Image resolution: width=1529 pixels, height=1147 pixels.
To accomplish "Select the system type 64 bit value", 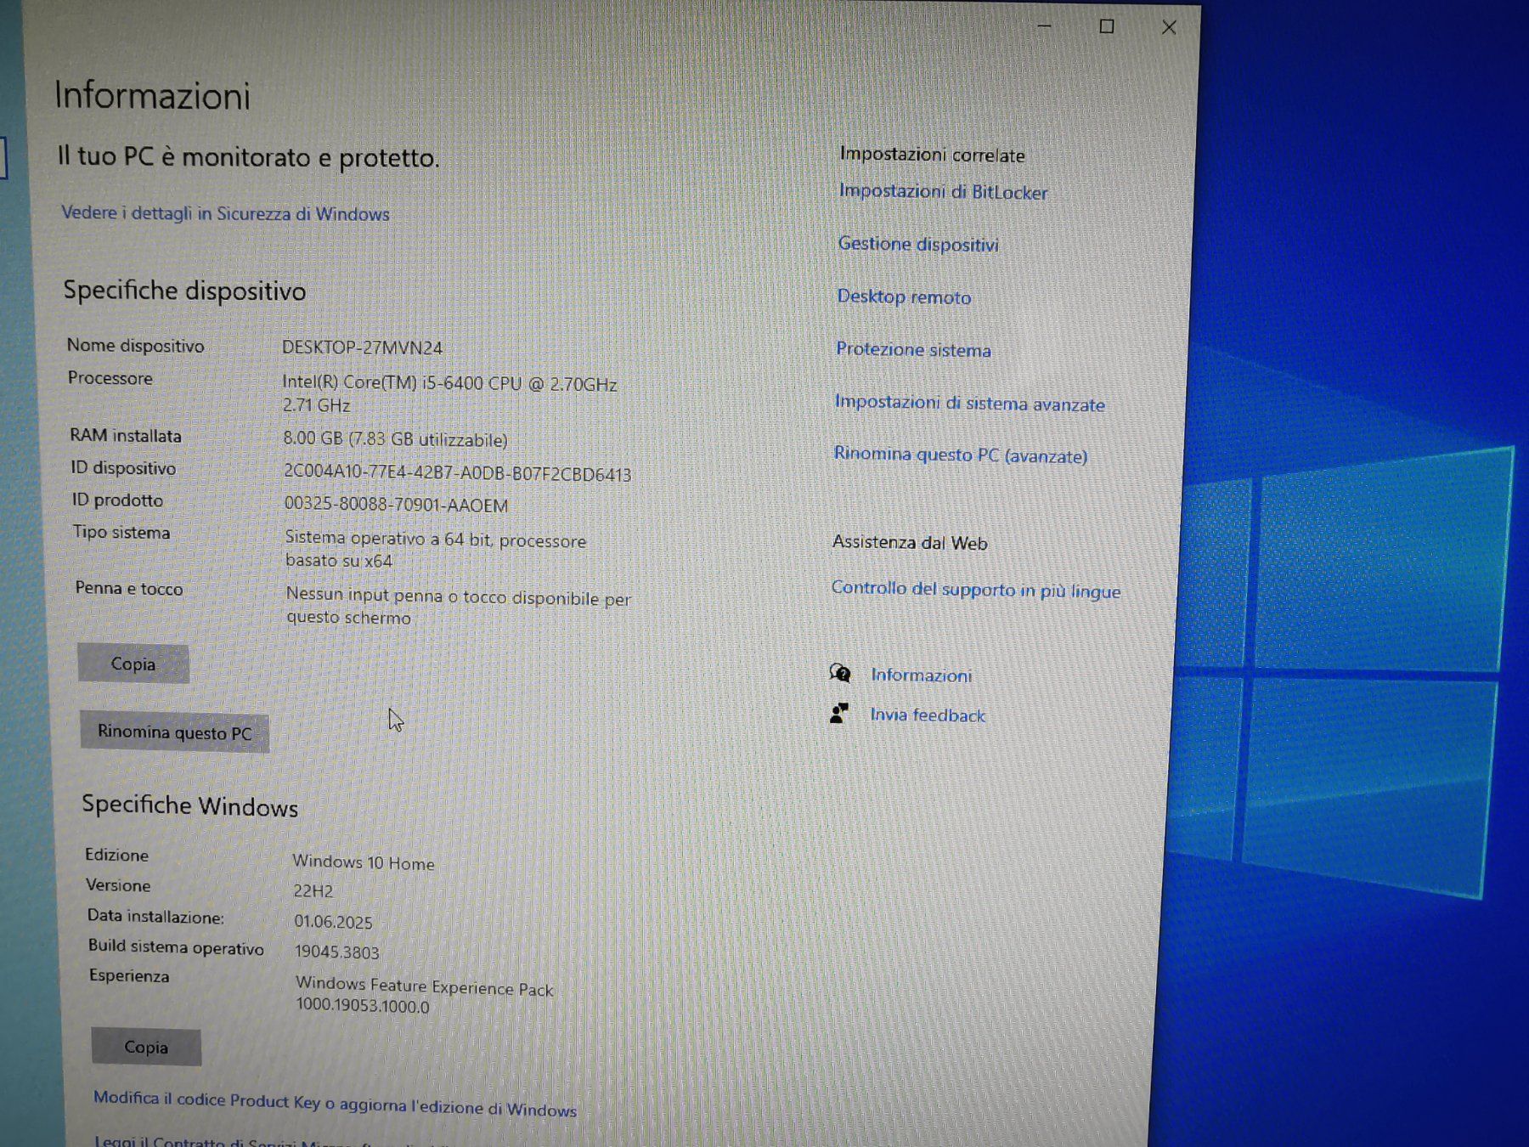I will (x=435, y=550).
